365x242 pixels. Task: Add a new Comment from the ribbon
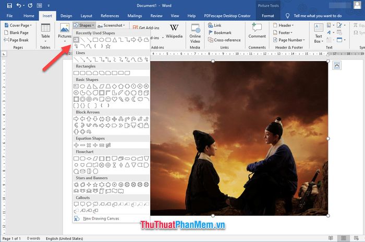point(257,31)
